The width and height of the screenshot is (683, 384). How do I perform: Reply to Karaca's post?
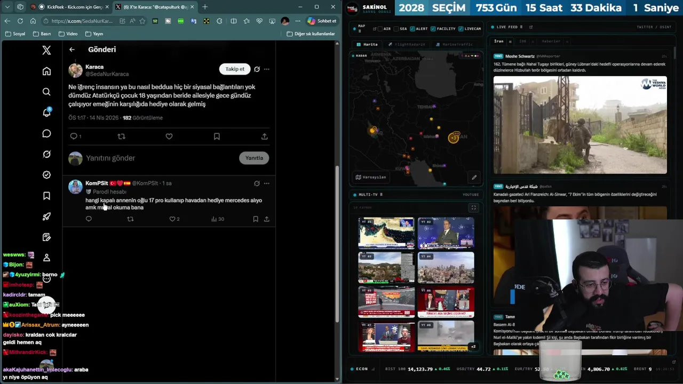pos(74,137)
